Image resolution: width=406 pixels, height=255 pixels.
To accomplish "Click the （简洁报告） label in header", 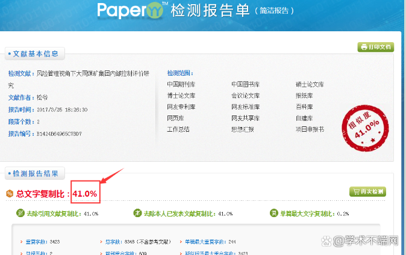I will click(x=274, y=11).
